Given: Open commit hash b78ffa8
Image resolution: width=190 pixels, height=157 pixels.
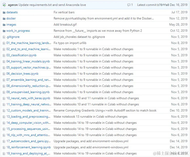Looking at the screenshot, I should pos(163,5).
